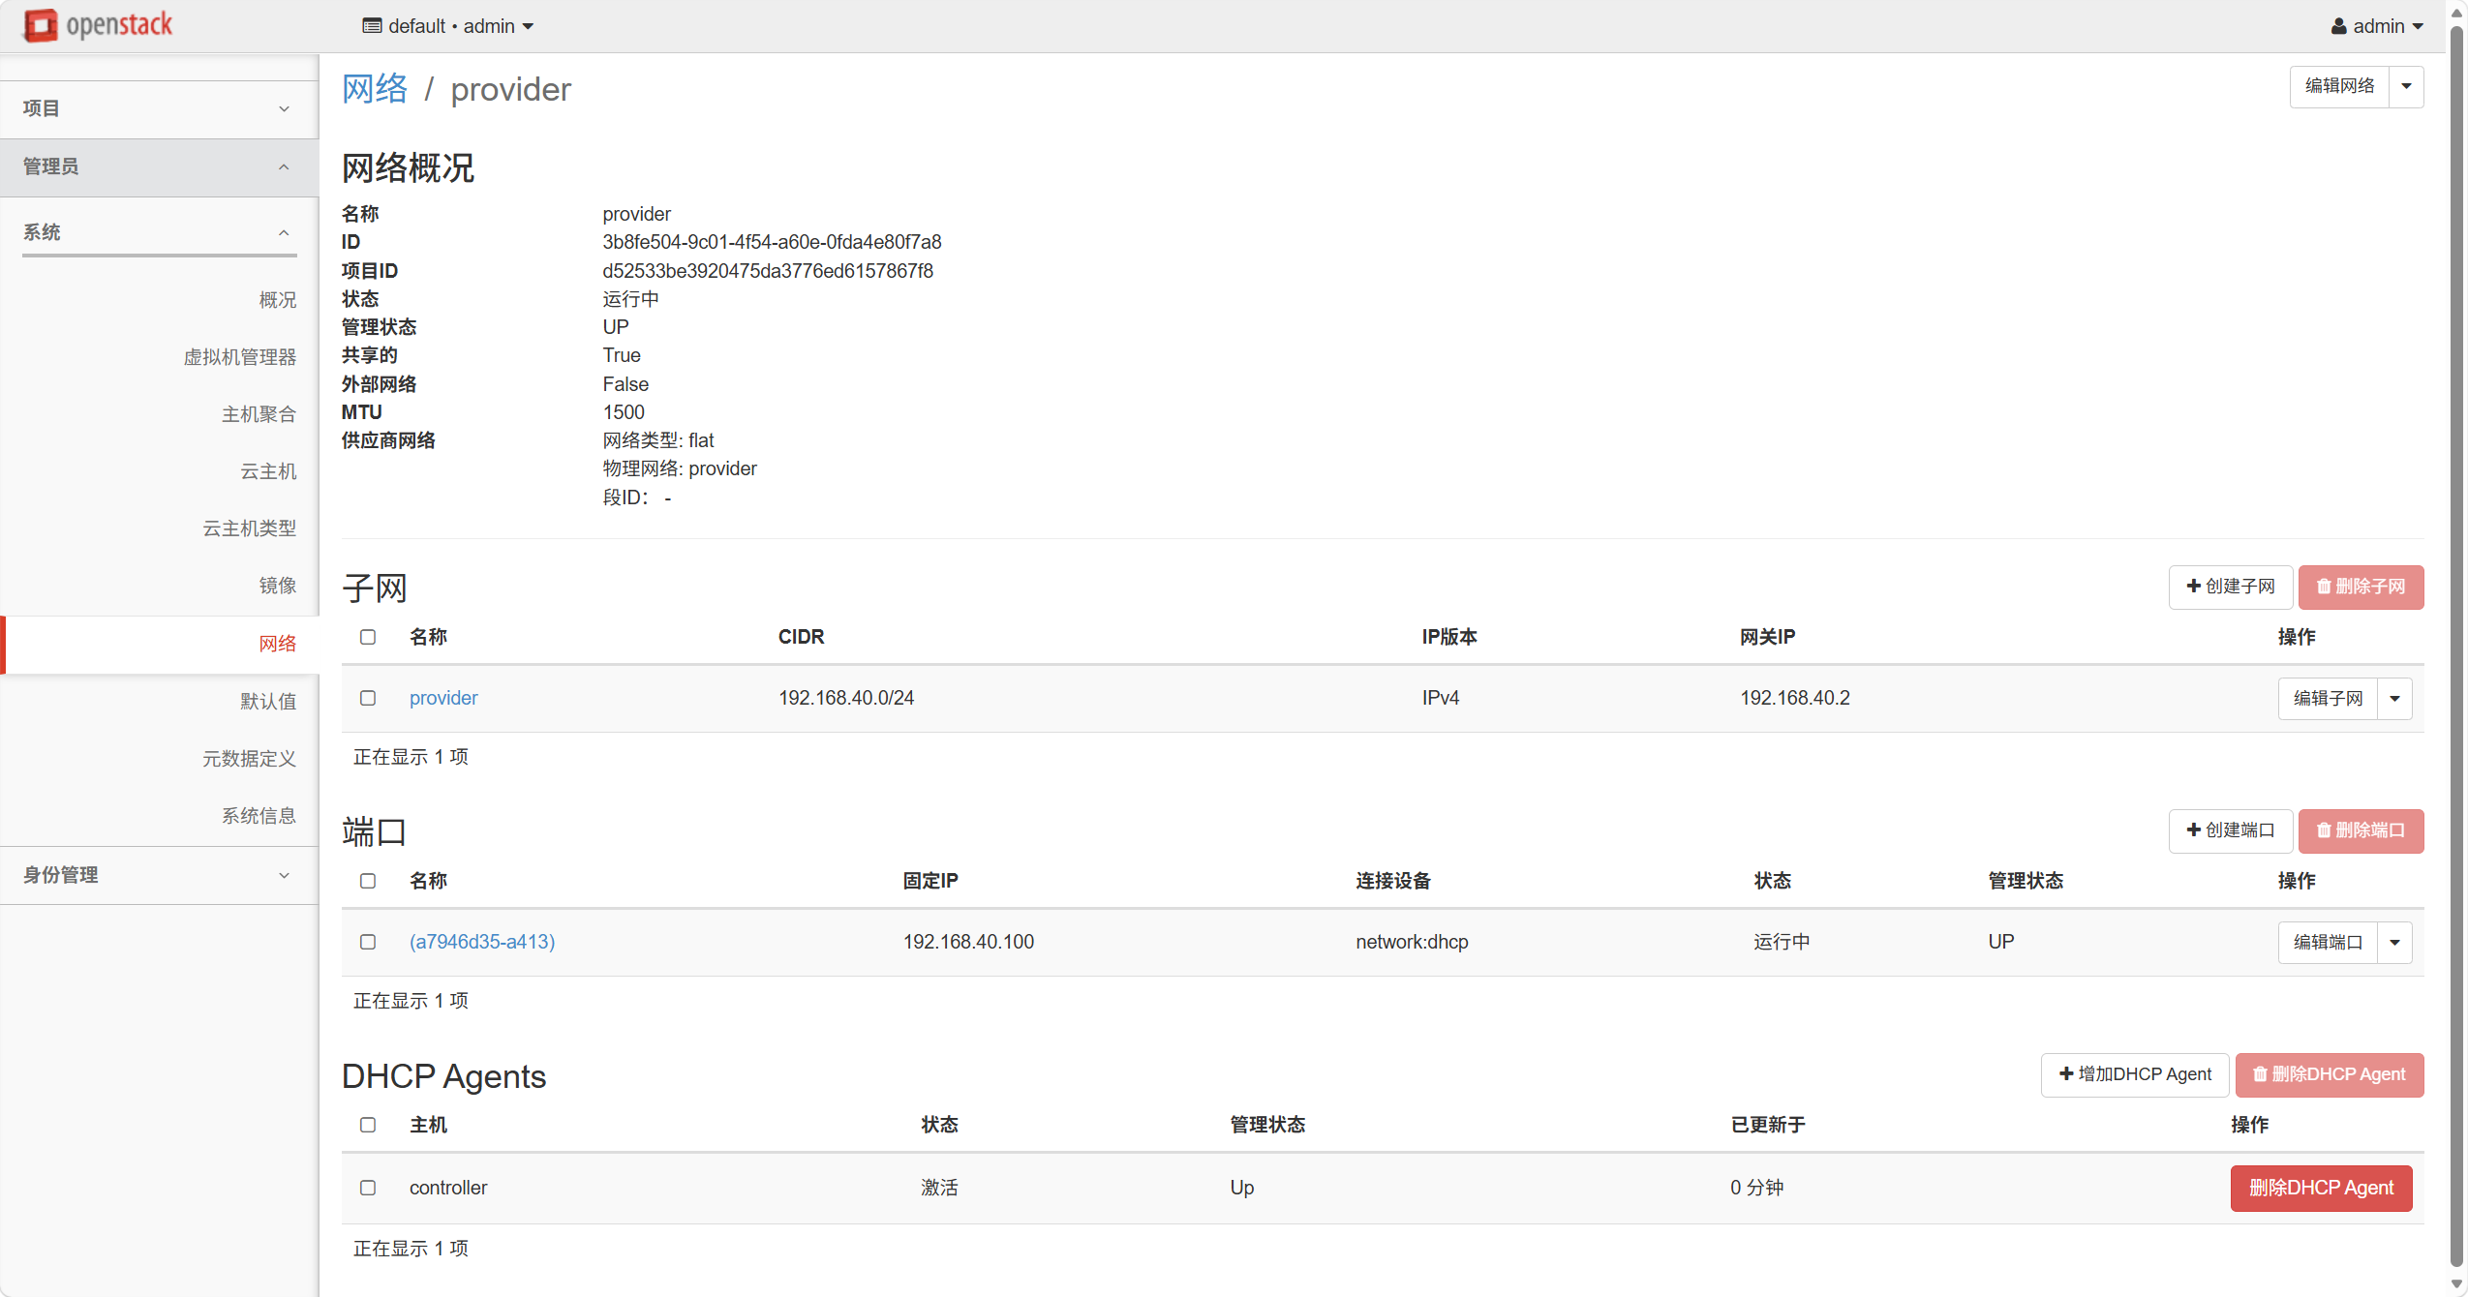Click the IPv4 cell
The height and width of the screenshot is (1297, 2468).
(1441, 698)
